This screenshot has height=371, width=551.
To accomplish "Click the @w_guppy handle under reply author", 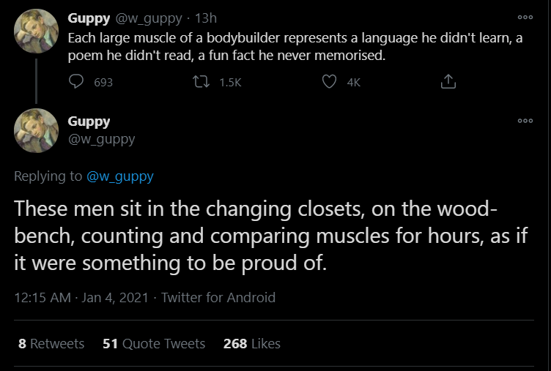I will pyautogui.click(x=101, y=139).
